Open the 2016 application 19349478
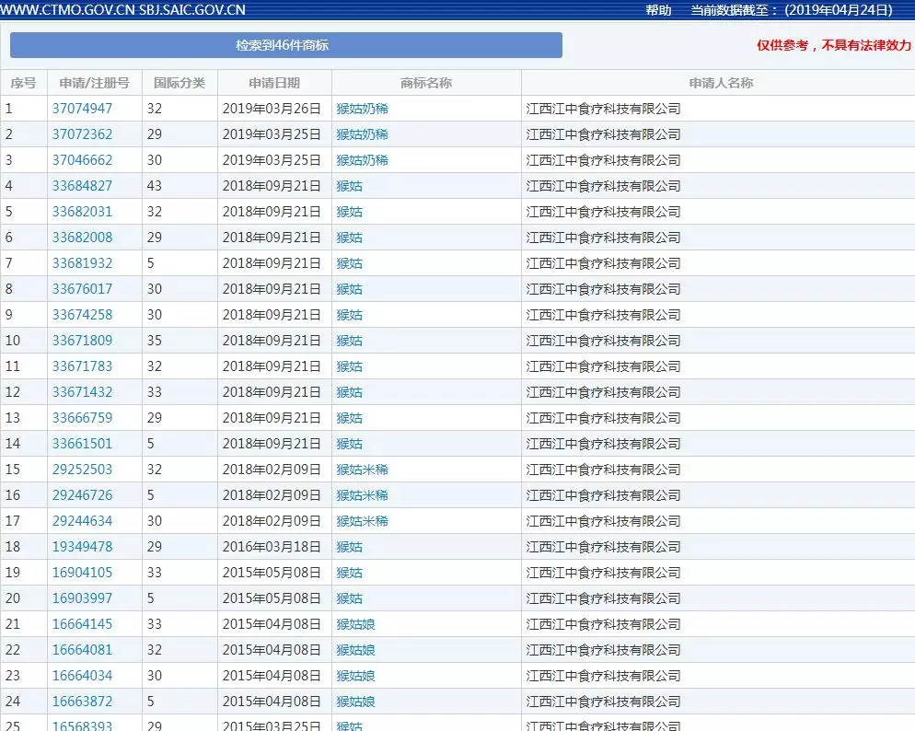Viewport: 915px width, 731px height. coord(82,547)
